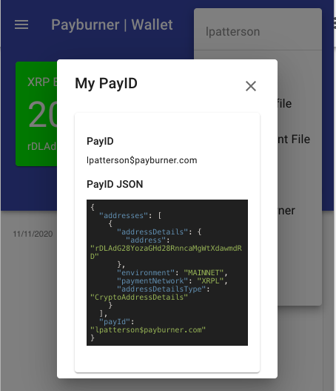Select menu item ending in 'ner'

point(286,211)
